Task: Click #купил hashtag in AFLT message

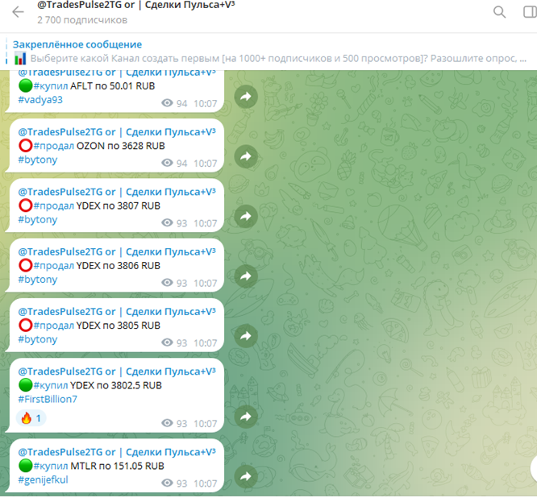Action: coord(51,86)
